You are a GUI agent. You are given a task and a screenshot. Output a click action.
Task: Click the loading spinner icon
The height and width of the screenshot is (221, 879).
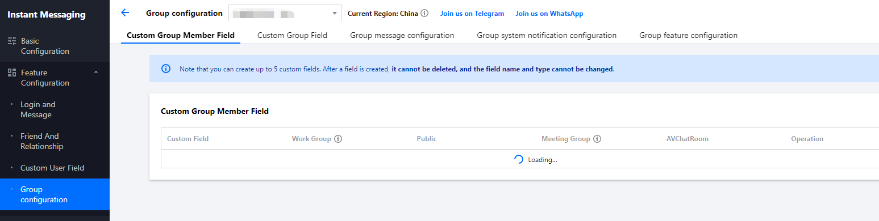(519, 159)
